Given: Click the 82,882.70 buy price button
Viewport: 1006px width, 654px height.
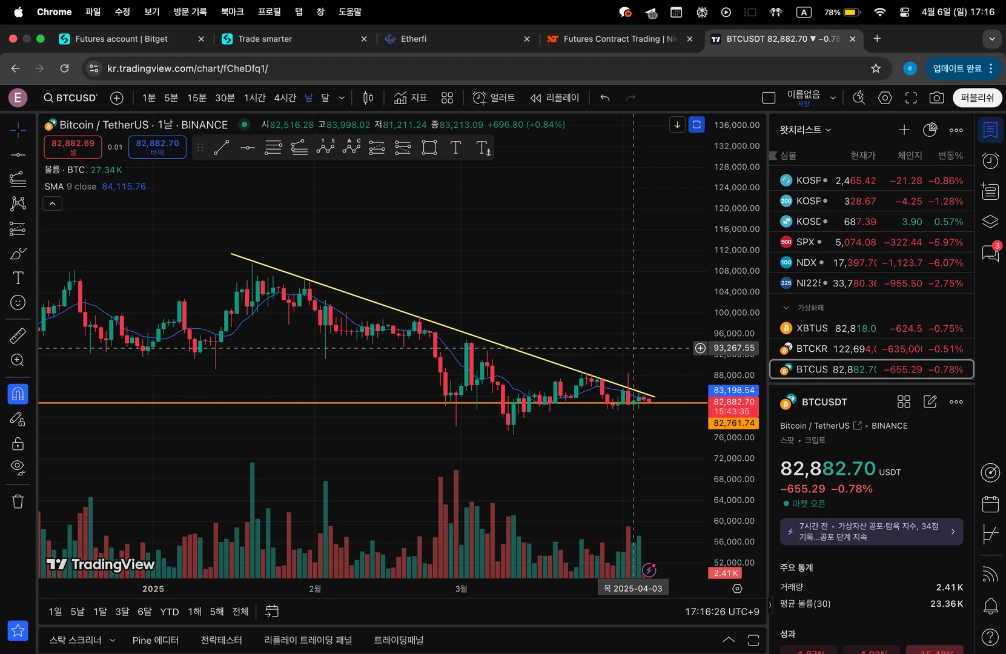Looking at the screenshot, I should click(157, 147).
